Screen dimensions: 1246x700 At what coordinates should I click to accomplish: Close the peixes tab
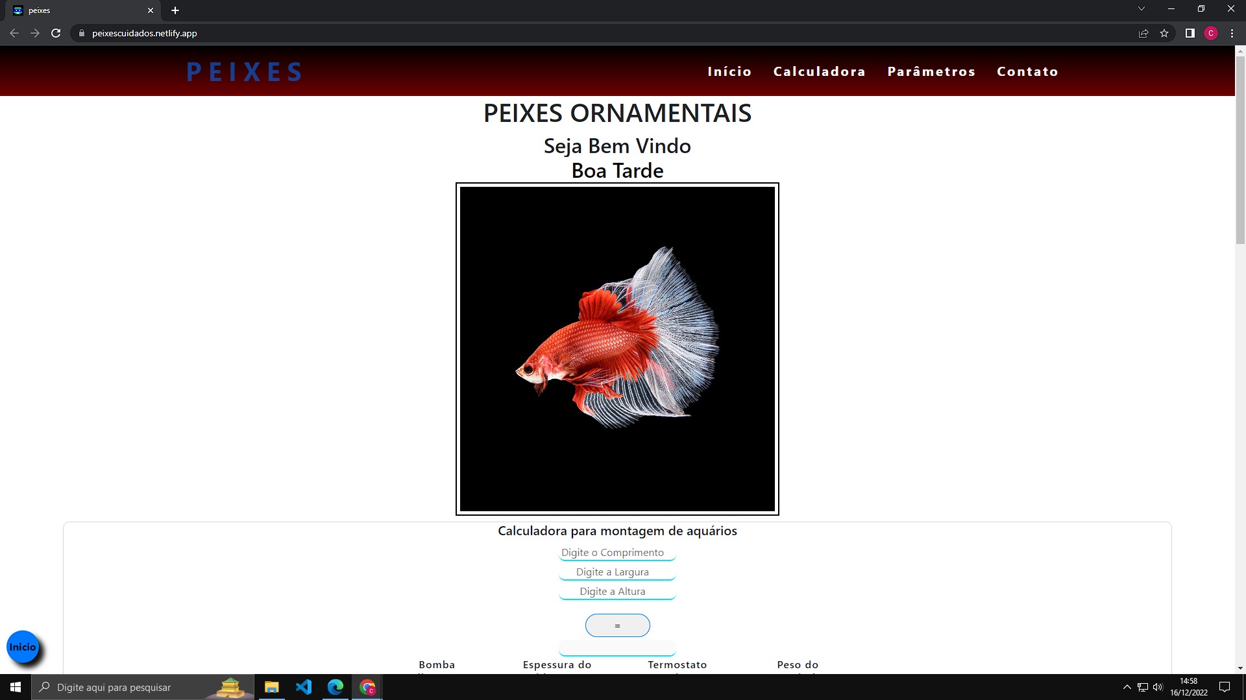tap(151, 10)
